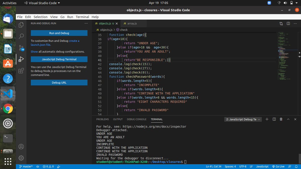Open the Terminal menu
301x169 pixels.
point(82,17)
